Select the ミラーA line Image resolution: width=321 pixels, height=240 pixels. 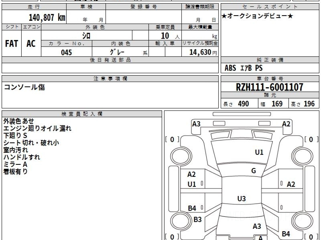point(16,165)
